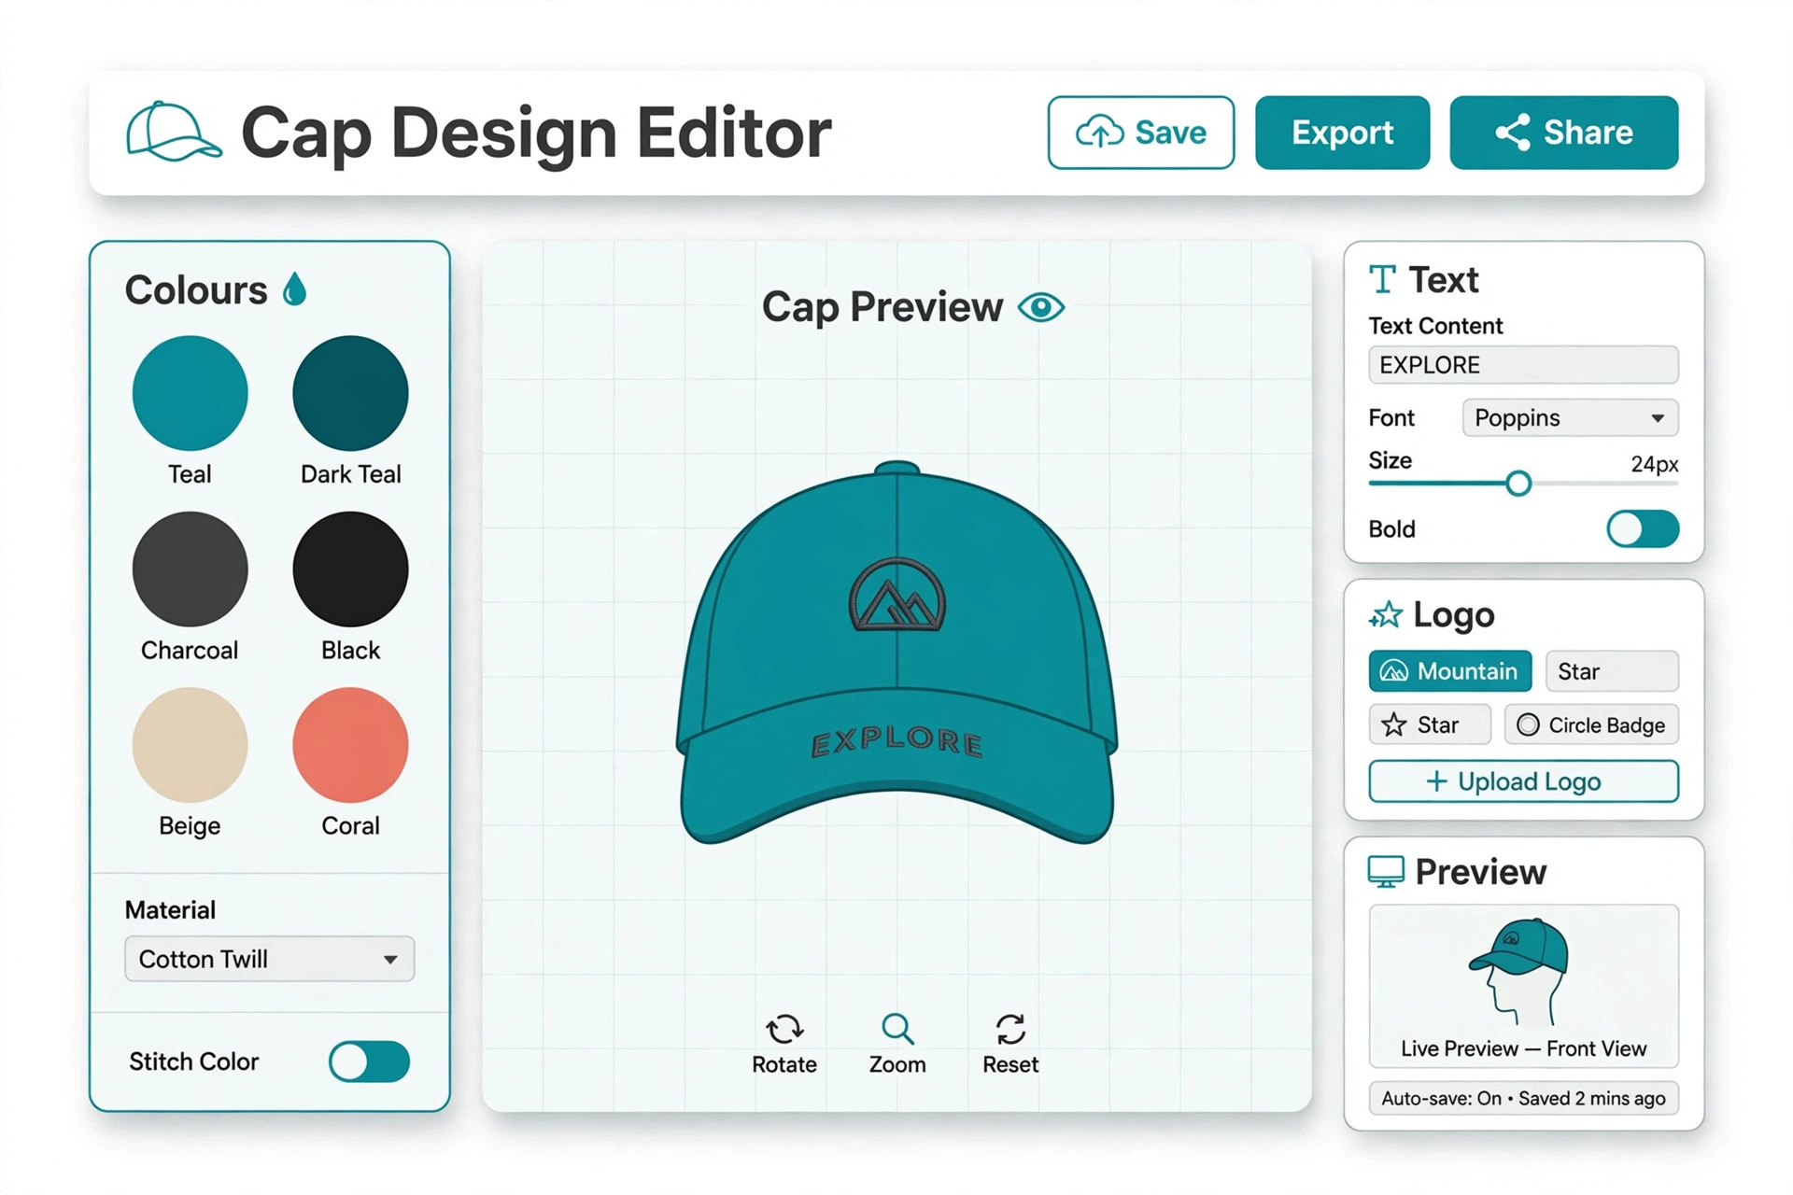Select the Mountain logo option
The image size is (1793, 1195).
click(1449, 671)
